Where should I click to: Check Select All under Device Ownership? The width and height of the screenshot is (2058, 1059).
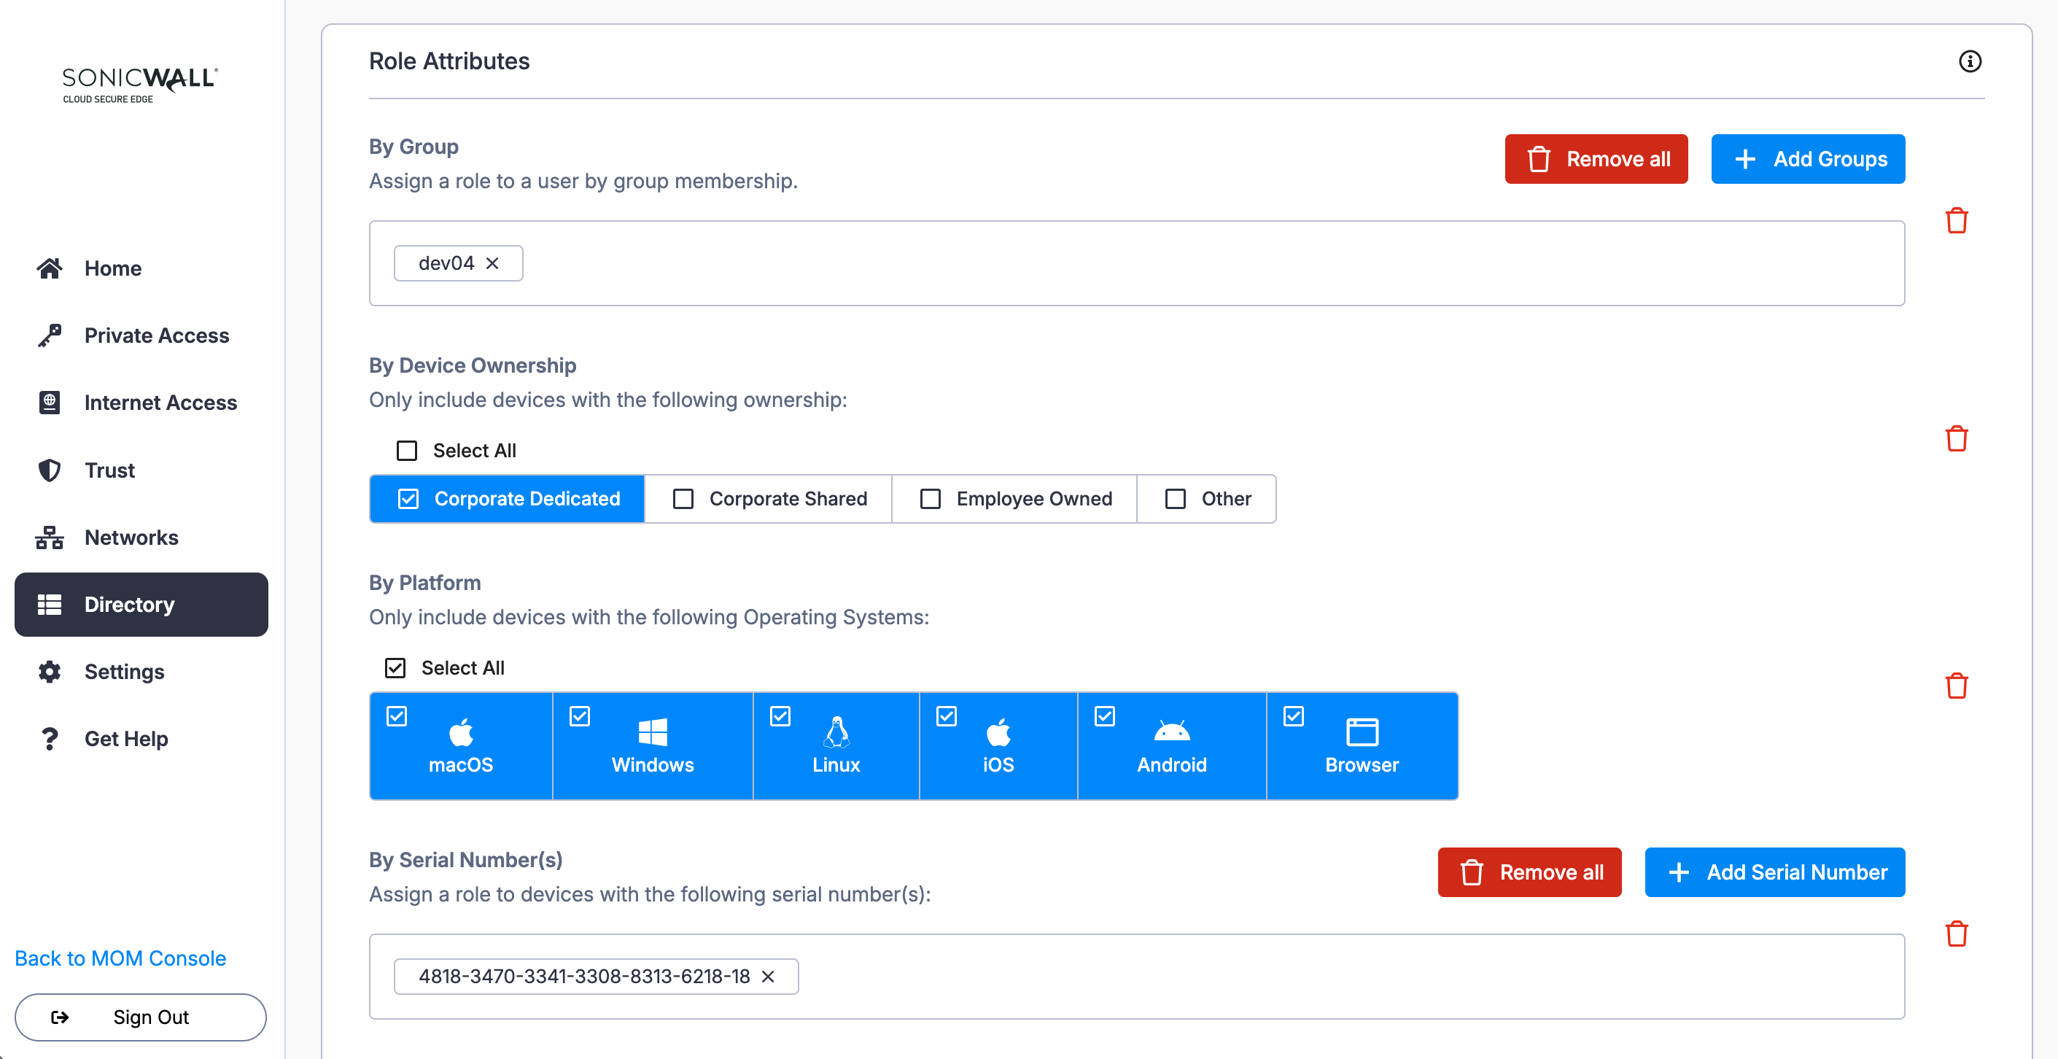tap(408, 451)
